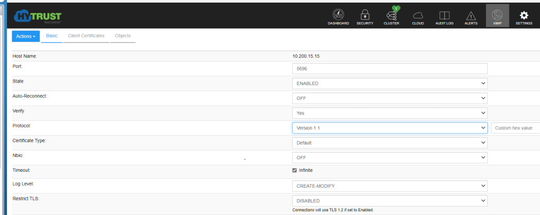Open the Auto-Reconnect dropdown
540x215 pixels.
coord(389,98)
